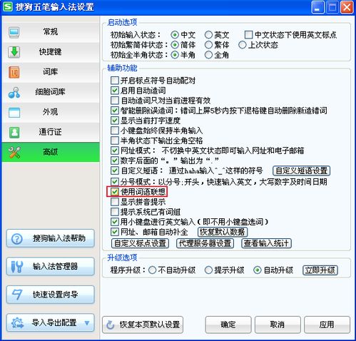The image size is (356, 341).
Task: Click the 常规 monitor icon in sidebar
Action: pyautogui.click(x=14, y=32)
